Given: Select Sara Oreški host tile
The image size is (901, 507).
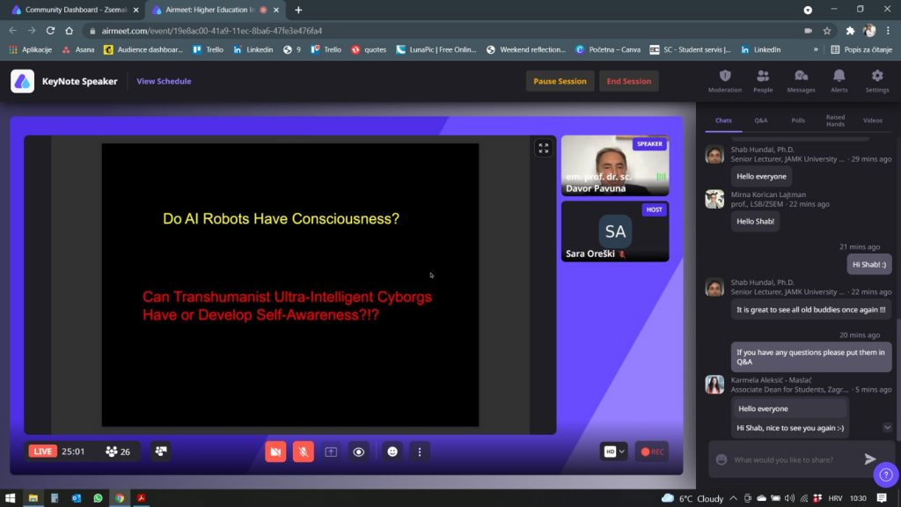Looking at the screenshot, I should coord(615,231).
